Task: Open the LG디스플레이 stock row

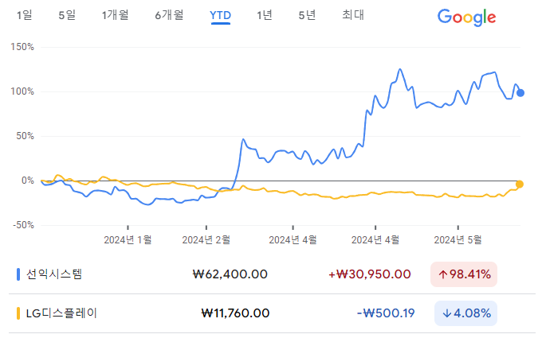Action: [x=272, y=313]
